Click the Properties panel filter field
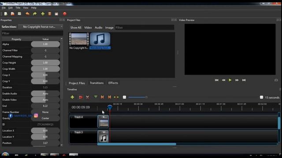 (x=32, y=33)
